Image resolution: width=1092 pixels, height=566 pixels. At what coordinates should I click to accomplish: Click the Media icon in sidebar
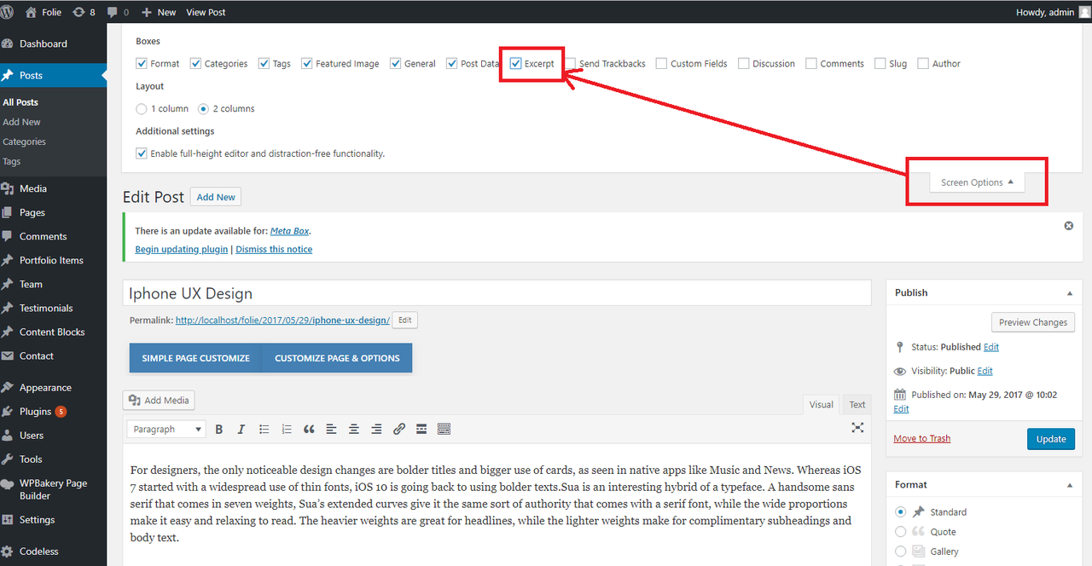[x=9, y=188]
